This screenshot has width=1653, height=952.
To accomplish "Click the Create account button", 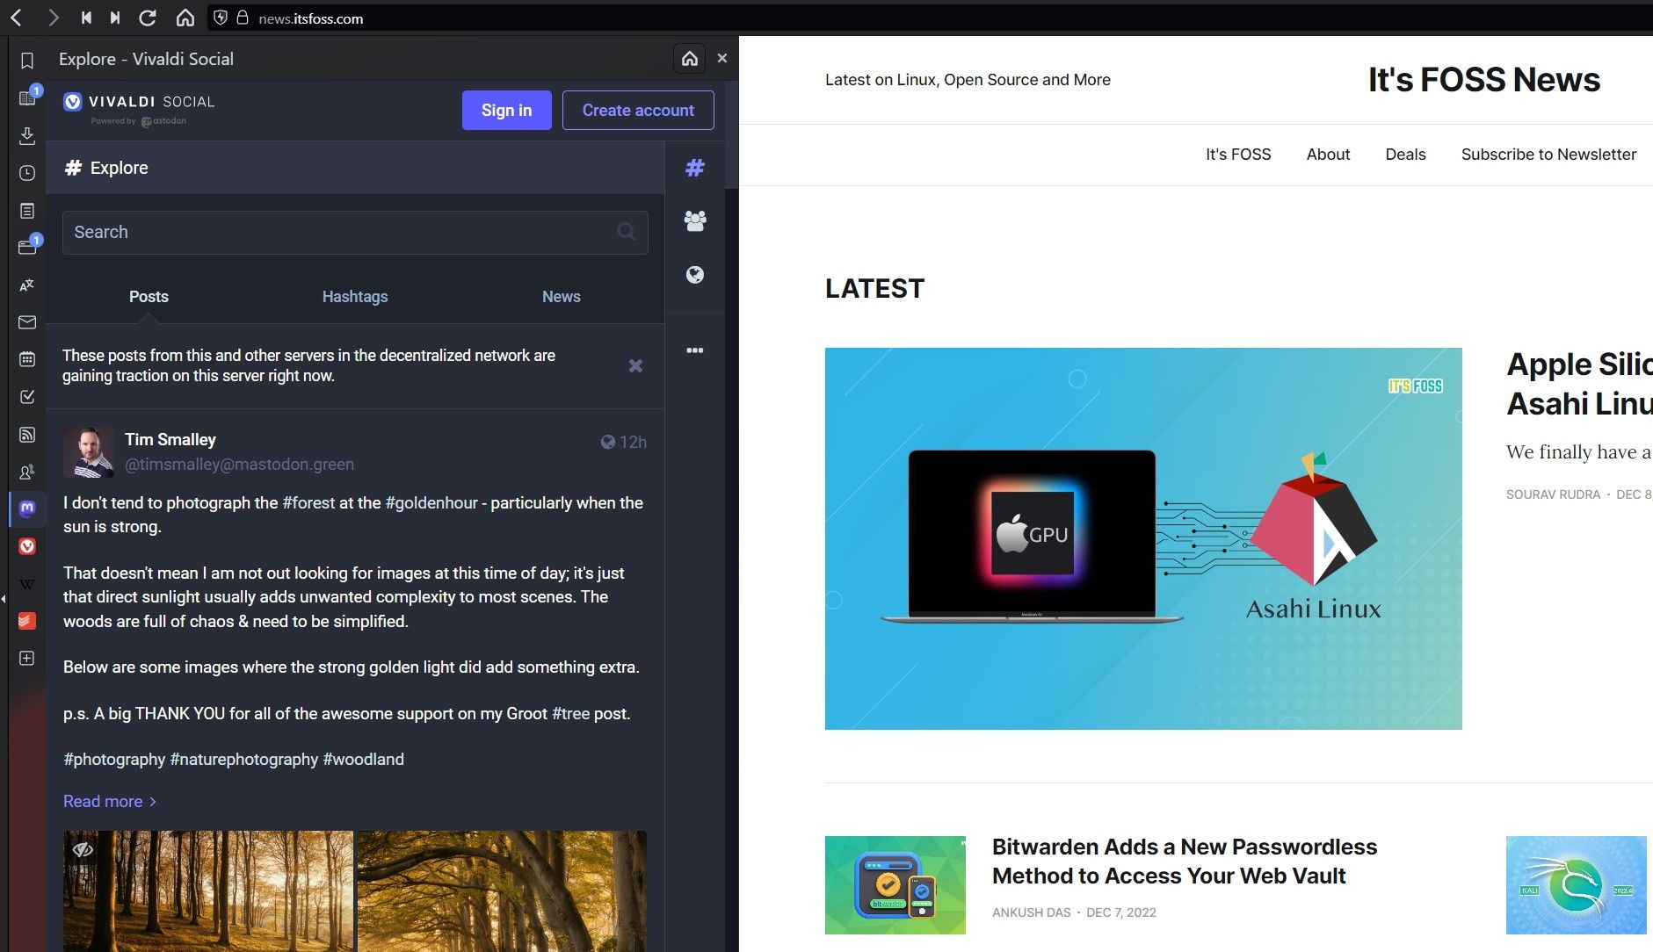I will 638,110.
